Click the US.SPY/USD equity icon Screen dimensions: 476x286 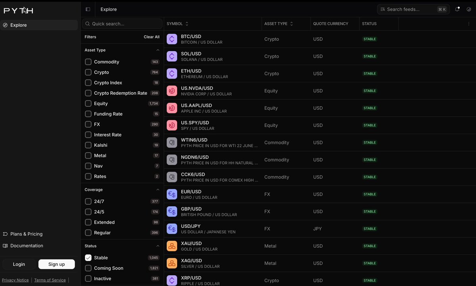tap(172, 125)
